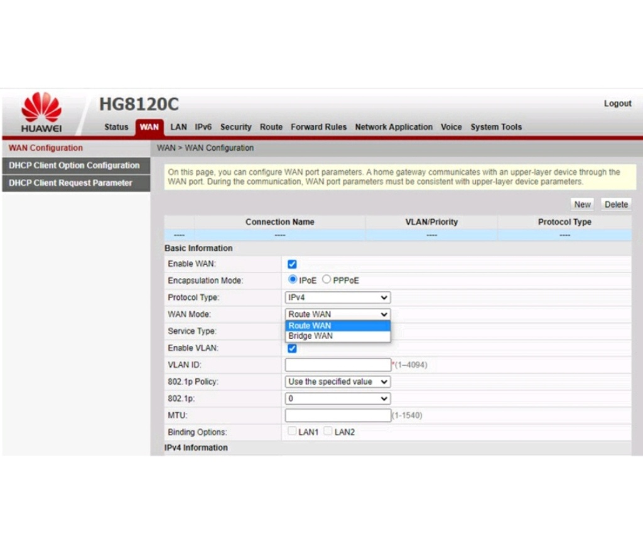Open the 802.1p Policy dropdown
The height and width of the screenshot is (541, 643).
click(337, 382)
